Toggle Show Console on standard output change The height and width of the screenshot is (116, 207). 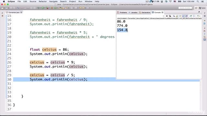183,16
